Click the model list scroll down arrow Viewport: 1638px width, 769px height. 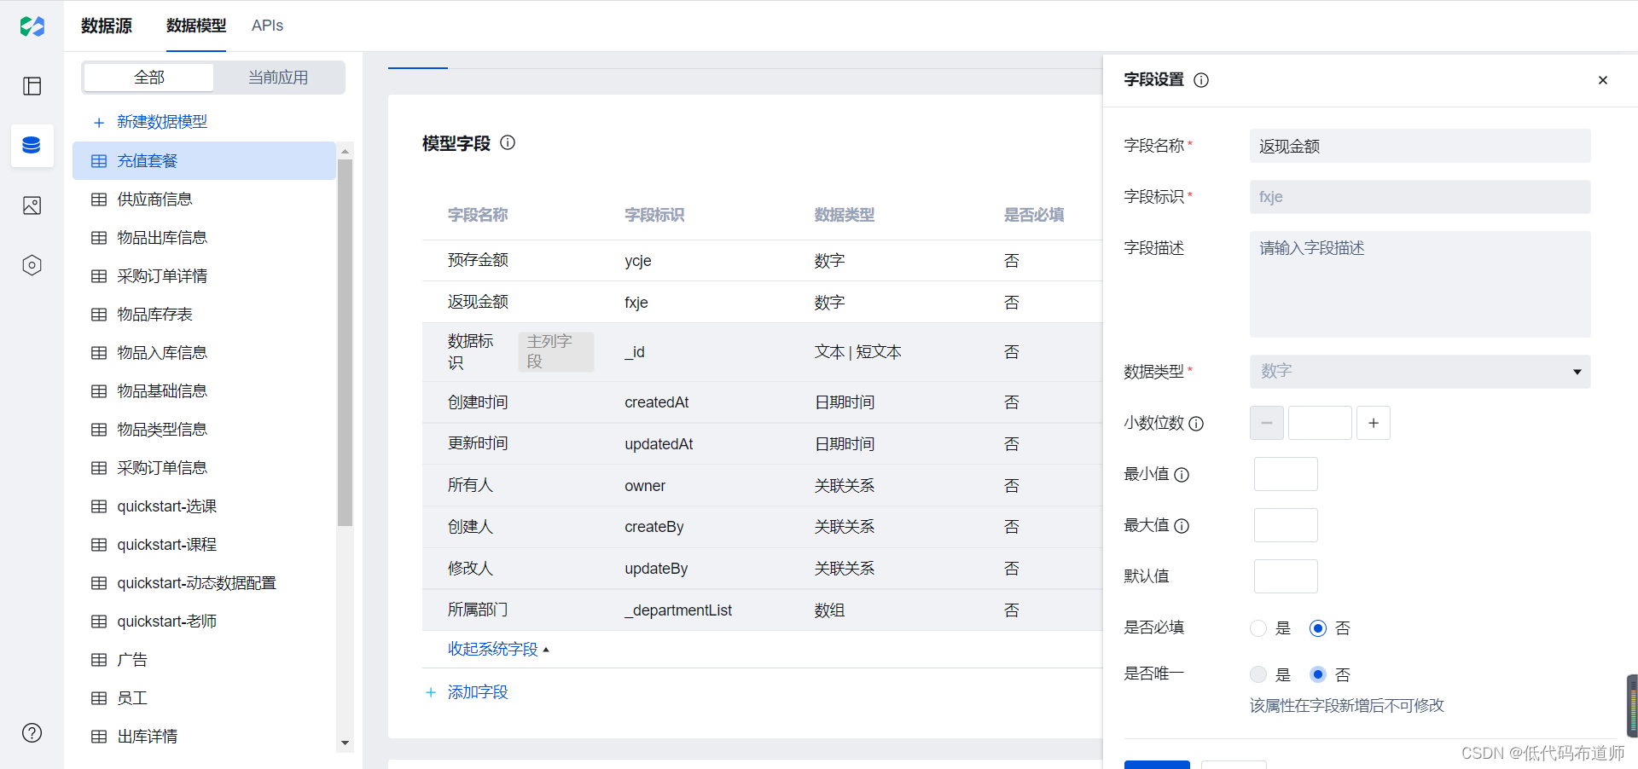[345, 743]
